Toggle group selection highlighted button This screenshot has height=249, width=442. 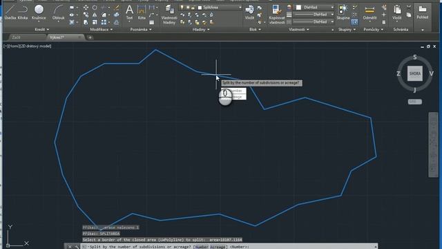pos(354,21)
